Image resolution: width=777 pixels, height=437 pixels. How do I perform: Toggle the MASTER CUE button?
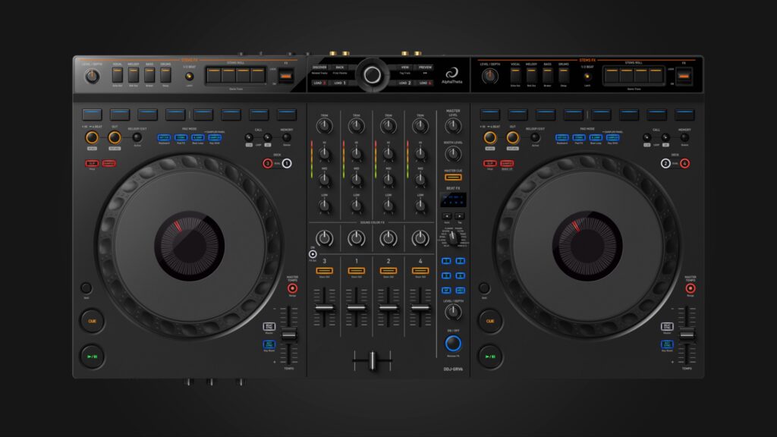point(453,178)
